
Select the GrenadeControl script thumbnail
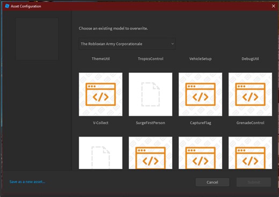(250, 94)
